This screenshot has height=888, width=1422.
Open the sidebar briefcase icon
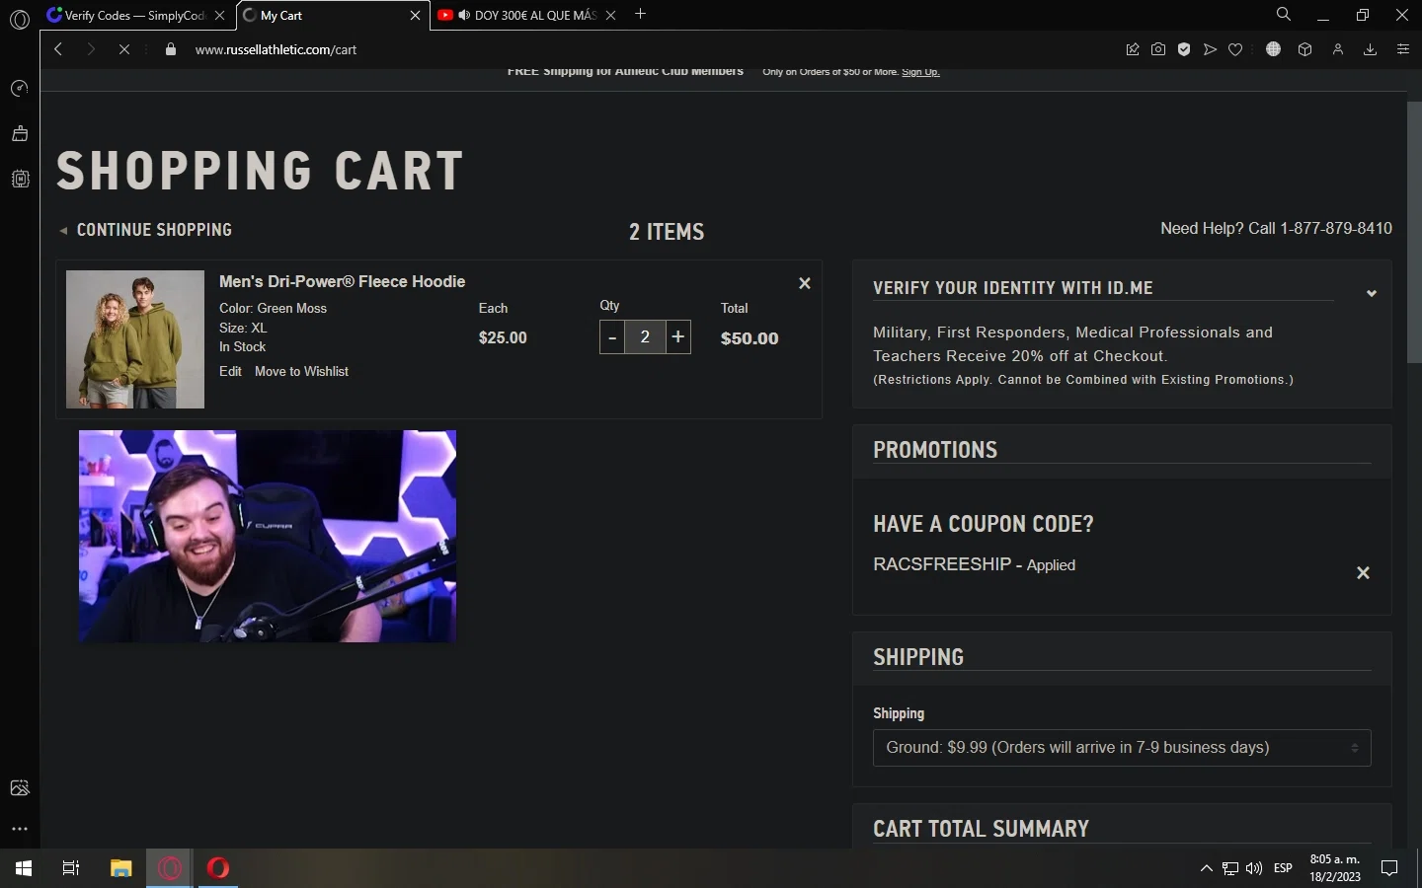[20, 133]
